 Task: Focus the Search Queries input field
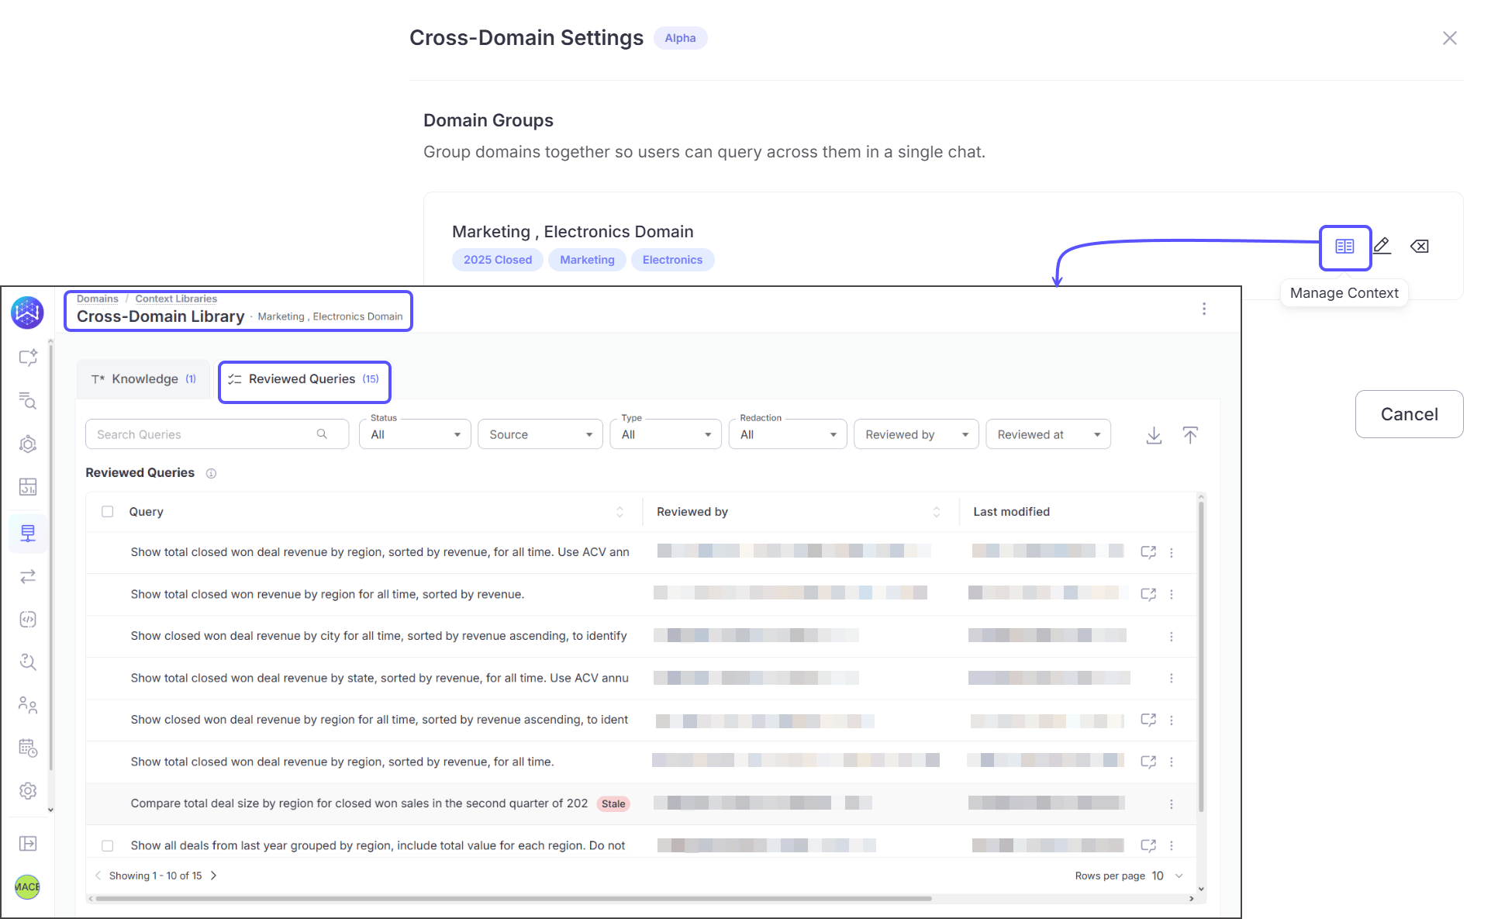pos(217,434)
